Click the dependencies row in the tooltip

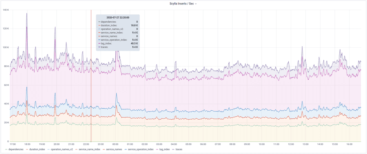pos(118,22)
